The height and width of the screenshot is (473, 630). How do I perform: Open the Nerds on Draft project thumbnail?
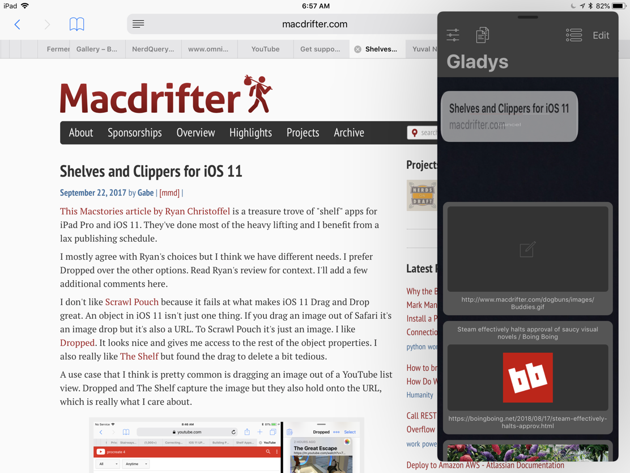(422, 196)
